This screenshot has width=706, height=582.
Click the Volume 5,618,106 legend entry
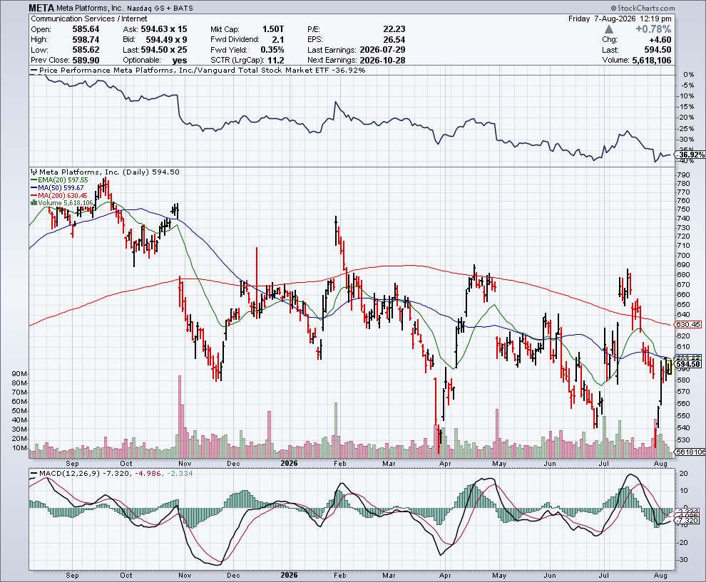(66, 203)
